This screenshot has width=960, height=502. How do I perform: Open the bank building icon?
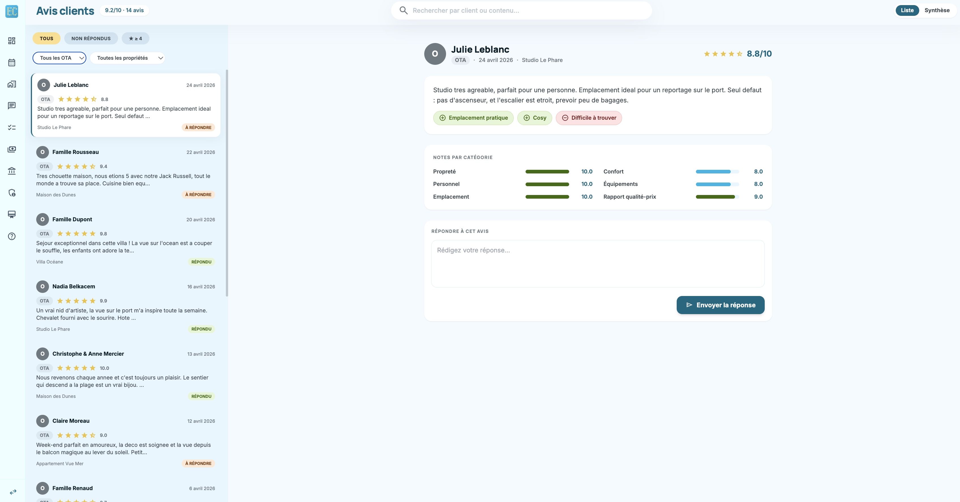pos(12,171)
